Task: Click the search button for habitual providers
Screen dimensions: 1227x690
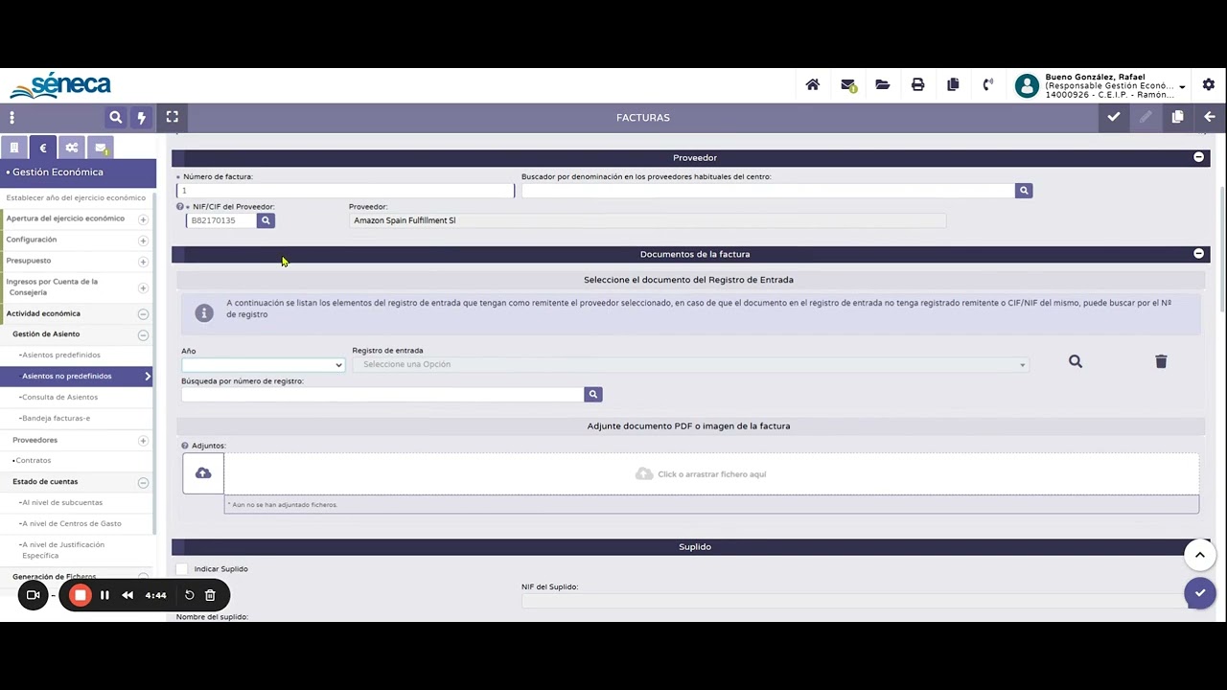Action: (1024, 191)
